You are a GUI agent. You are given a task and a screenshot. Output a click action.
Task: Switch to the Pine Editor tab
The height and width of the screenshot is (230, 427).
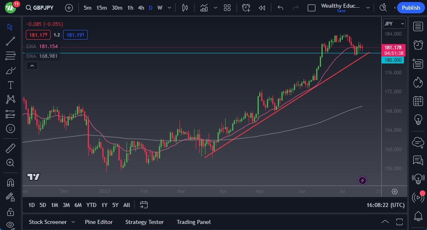99,222
